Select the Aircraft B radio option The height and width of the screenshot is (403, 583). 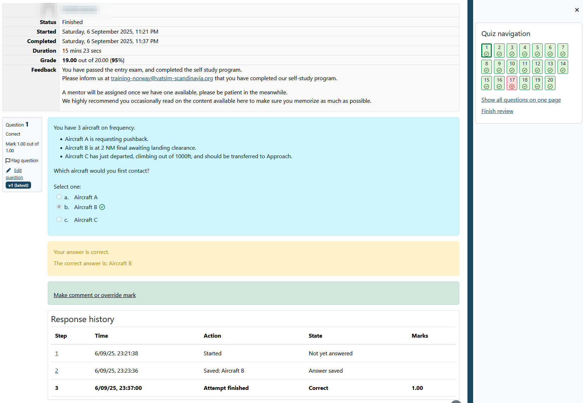click(59, 207)
